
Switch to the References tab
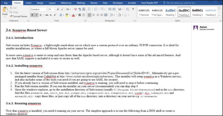tap(66, 3)
